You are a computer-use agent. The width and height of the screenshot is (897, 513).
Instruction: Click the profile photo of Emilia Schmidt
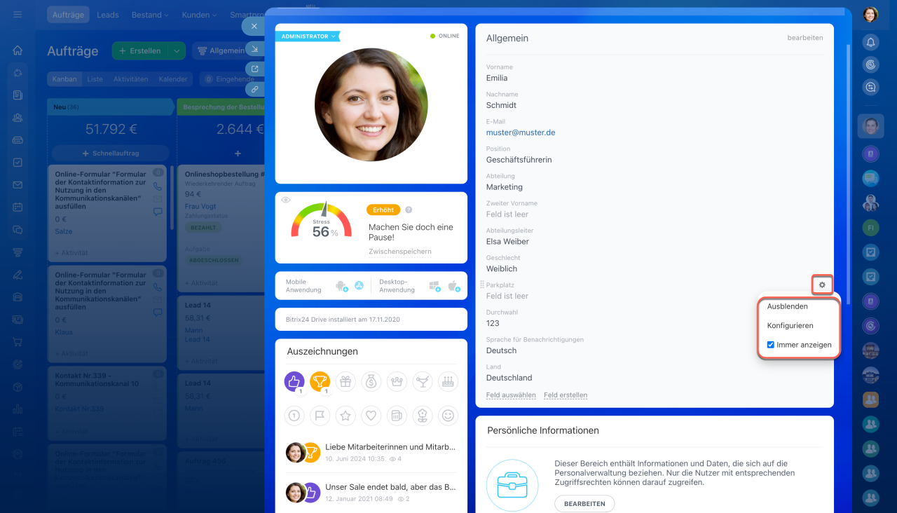coord(371,104)
